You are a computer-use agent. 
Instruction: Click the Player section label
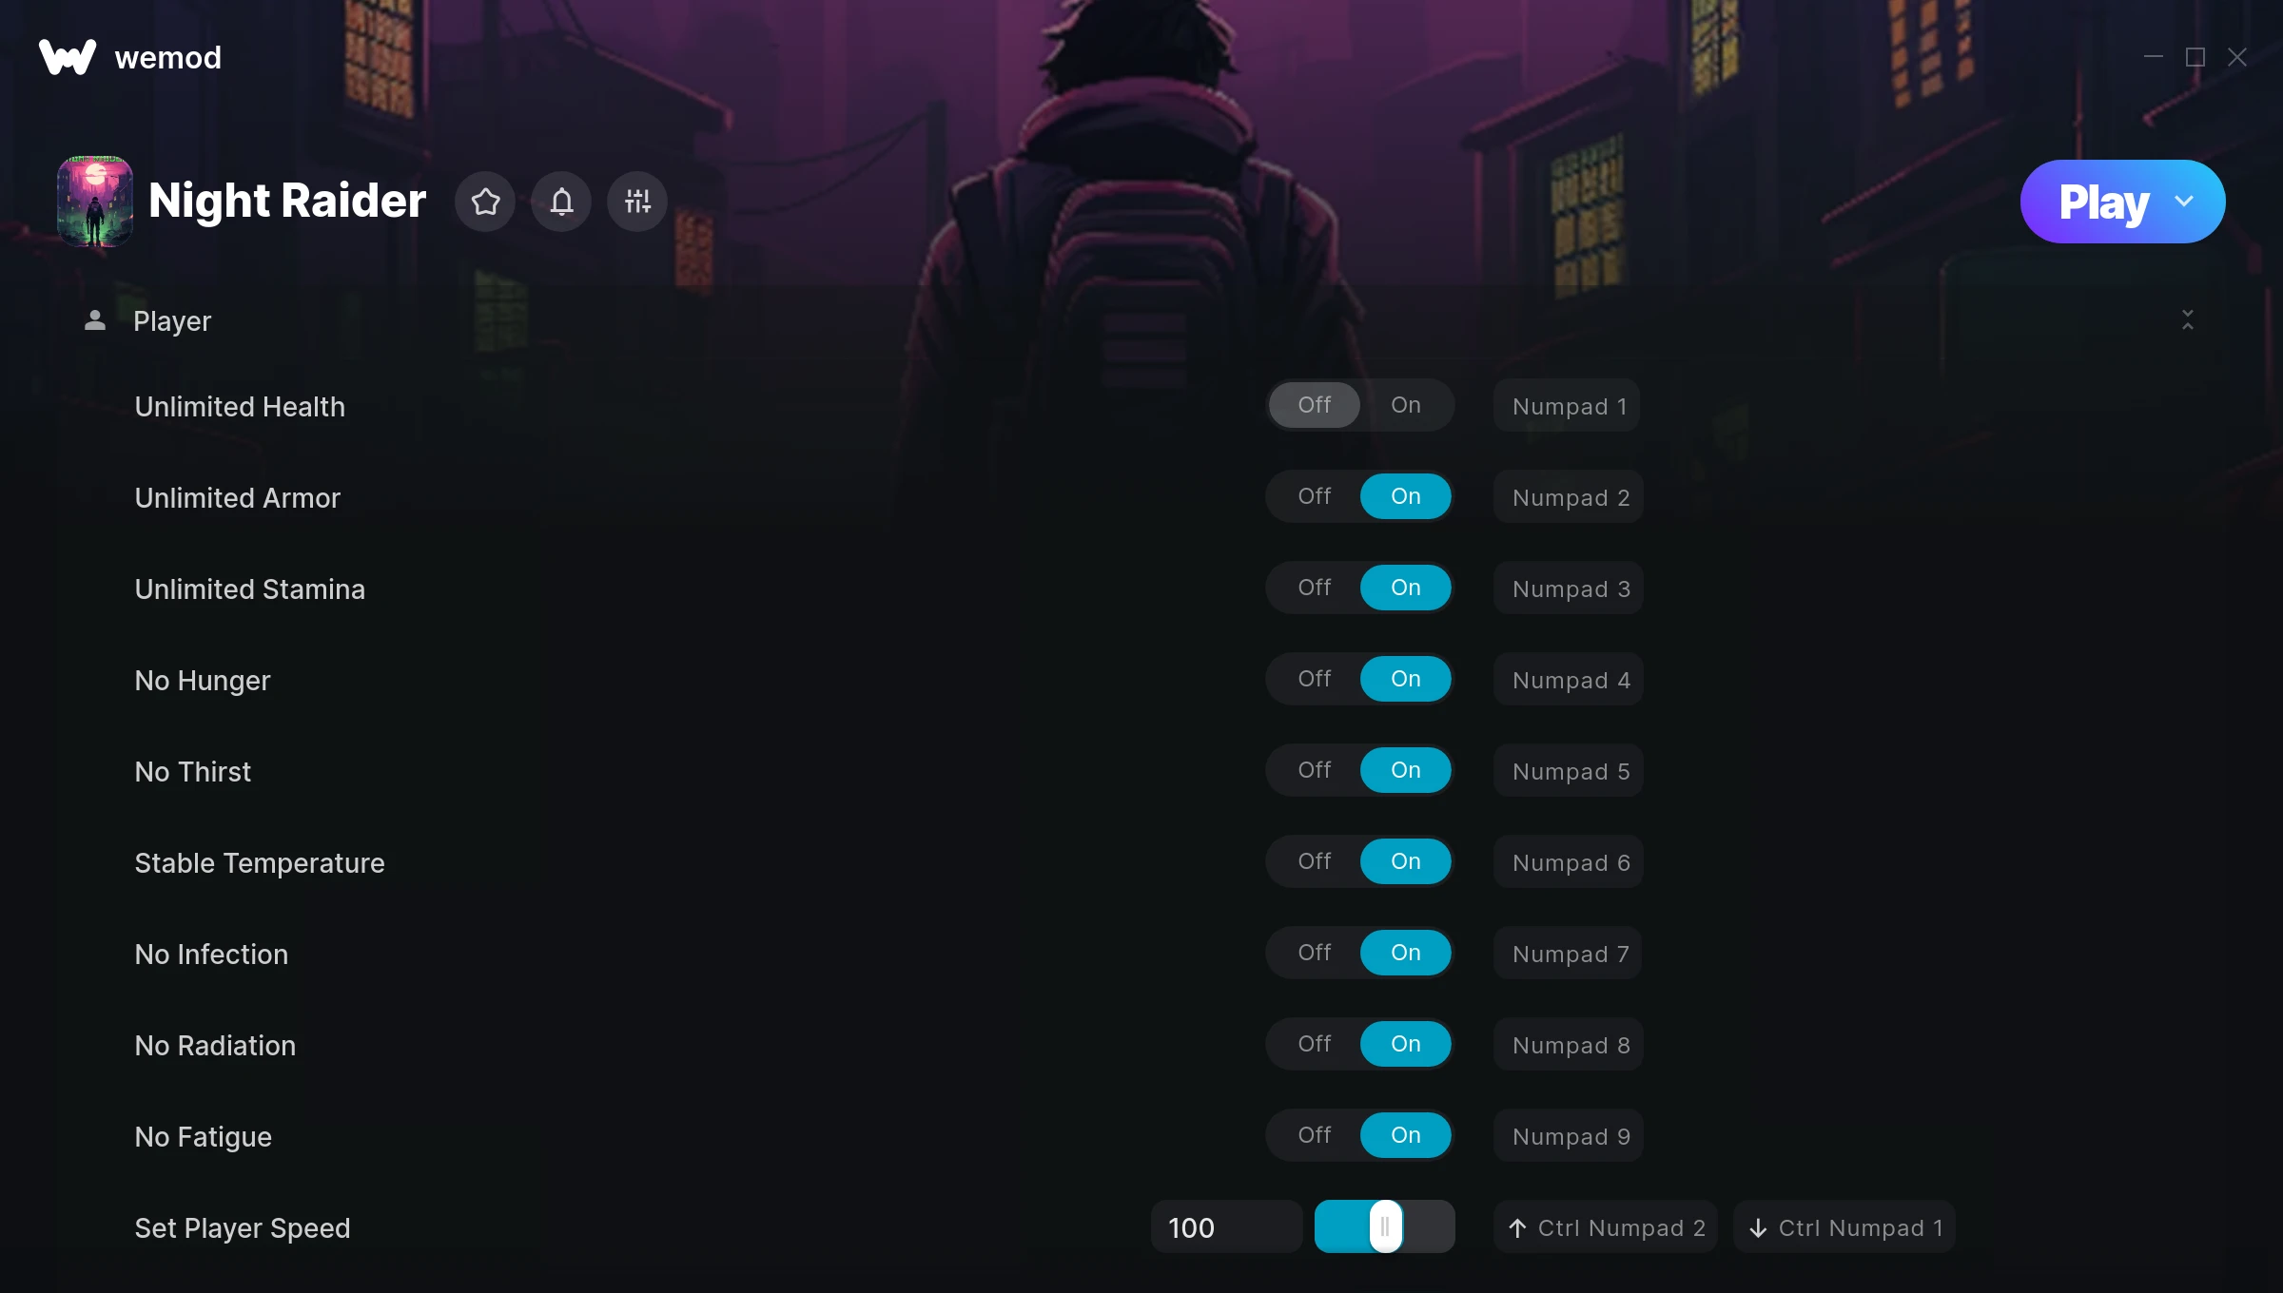point(171,319)
